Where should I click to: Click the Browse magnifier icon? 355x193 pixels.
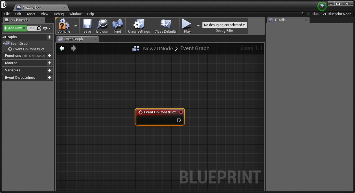[102, 24]
